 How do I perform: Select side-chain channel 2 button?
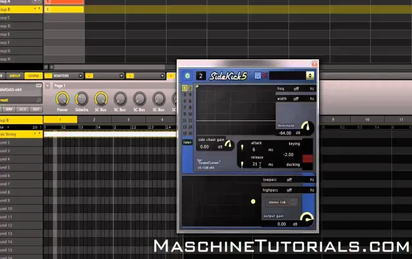[190, 88]
